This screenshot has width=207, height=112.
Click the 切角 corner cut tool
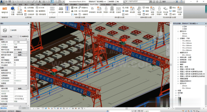[74, 11]
